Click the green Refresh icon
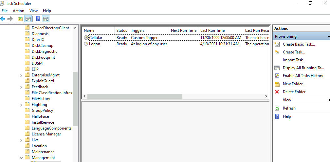 pyautogui.click(x=277, y=108)
